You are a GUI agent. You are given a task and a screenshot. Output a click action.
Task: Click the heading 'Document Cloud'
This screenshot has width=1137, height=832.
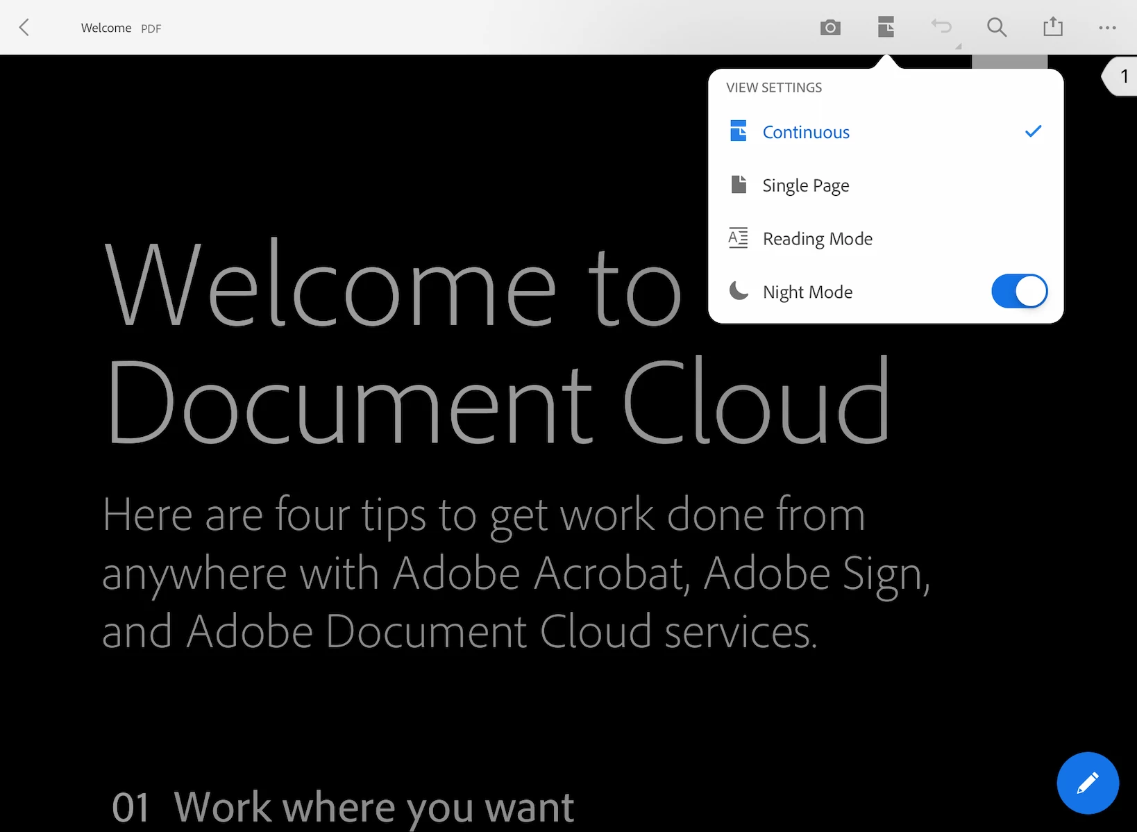tap(498, 401)
